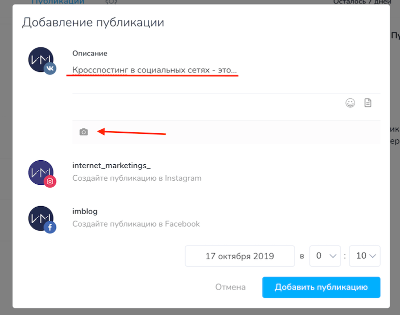
Task: Click Отмена to cancel the publication
Action: click(230, 287)
